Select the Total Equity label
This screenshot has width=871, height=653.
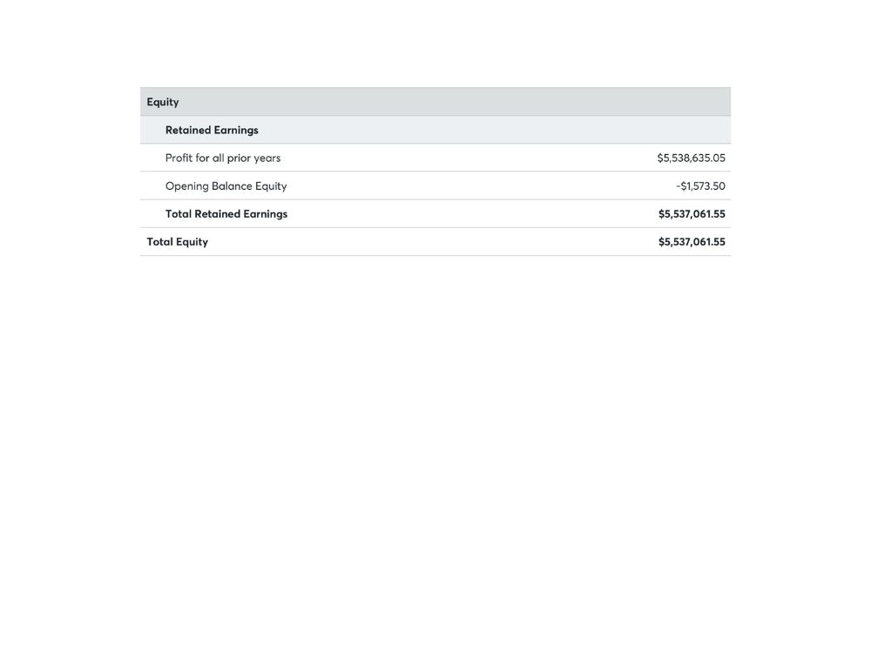[177, 241]
